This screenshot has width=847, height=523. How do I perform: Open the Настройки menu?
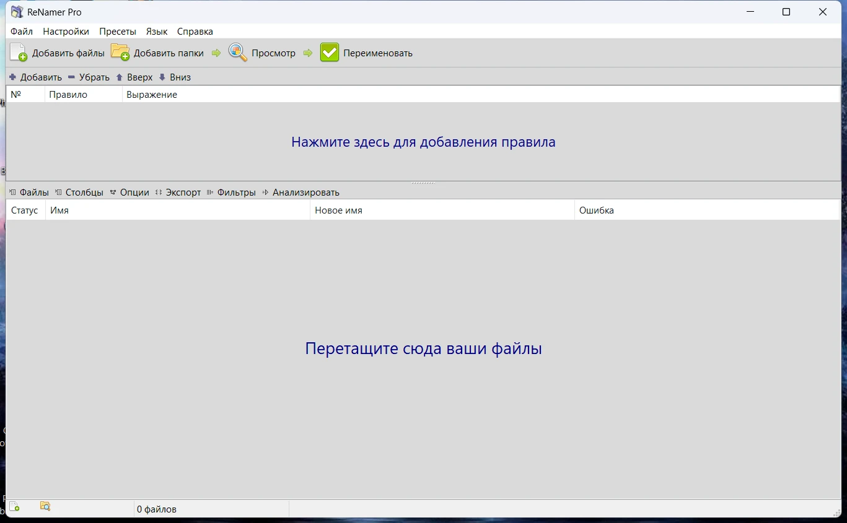click(x=66, y=32)
